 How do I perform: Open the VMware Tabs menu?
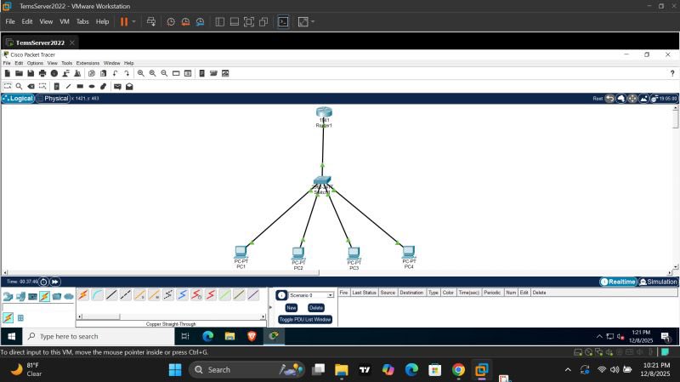[82, 21]
